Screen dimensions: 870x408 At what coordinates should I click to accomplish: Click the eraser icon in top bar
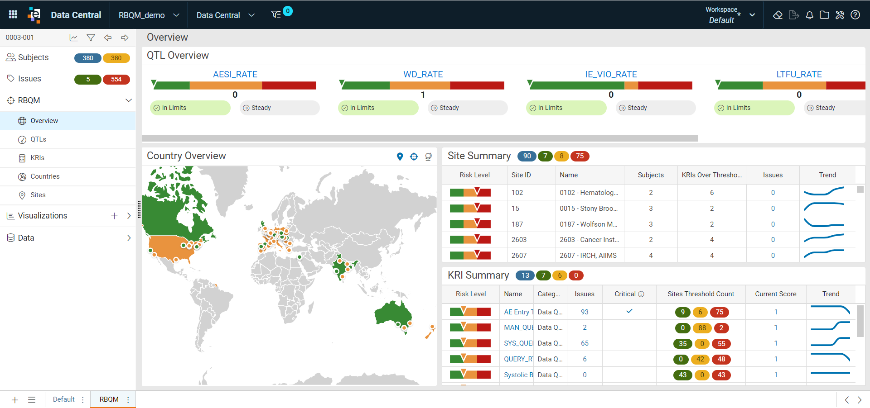[x=778, y=15]
